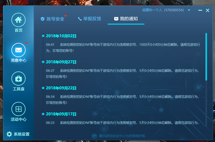215x142 pixels.
Task: Click the phone icon beside 举报反馈
Action: coord(80,19)
